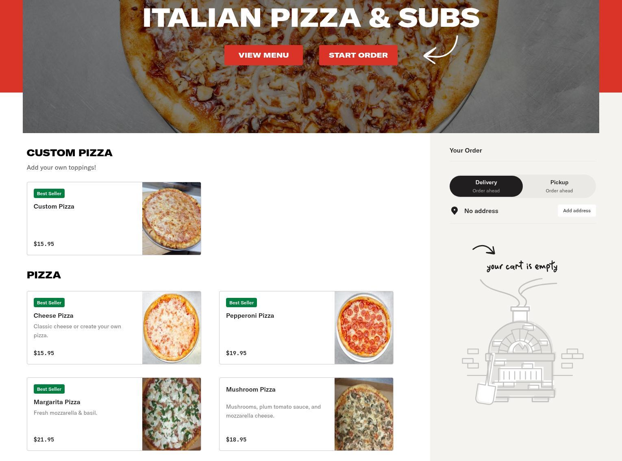622x461 pixels.
Task: Open the Margarita Pizza item title
Action: click(x=57, y=402)
